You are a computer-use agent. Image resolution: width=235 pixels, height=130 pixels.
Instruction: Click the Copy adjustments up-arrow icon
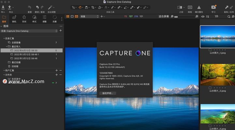tap(227, 7)
